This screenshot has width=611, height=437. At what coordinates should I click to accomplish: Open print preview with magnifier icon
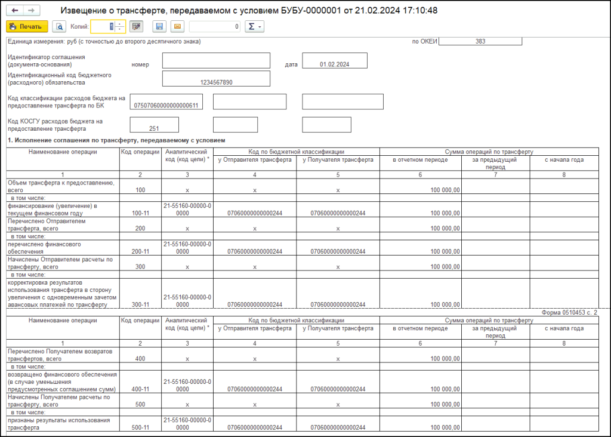(59, 26)
